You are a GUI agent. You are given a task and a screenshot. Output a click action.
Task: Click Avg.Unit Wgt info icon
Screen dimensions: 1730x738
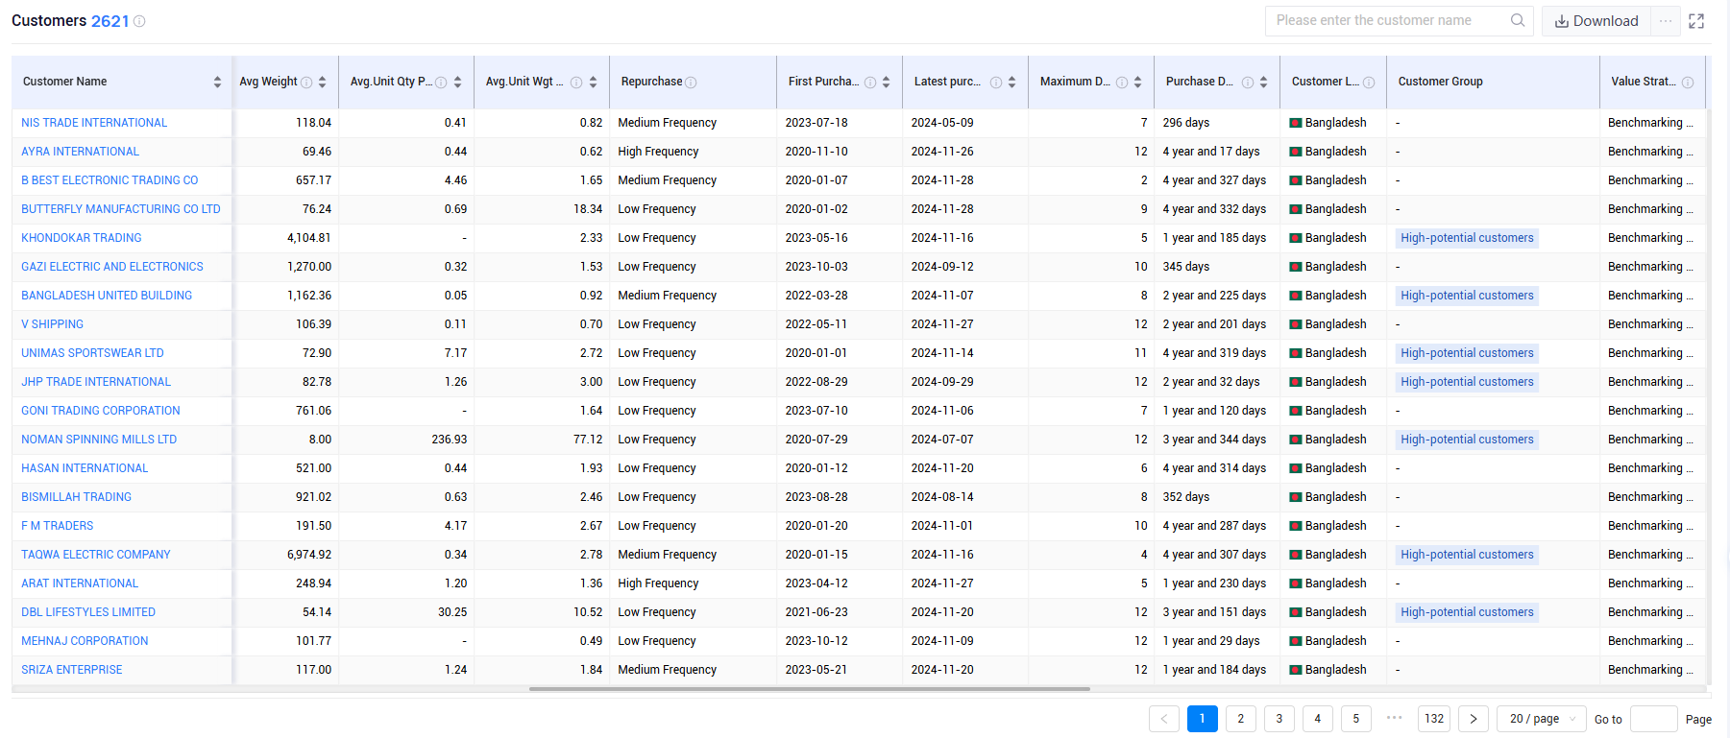click(x=576, y=83)
